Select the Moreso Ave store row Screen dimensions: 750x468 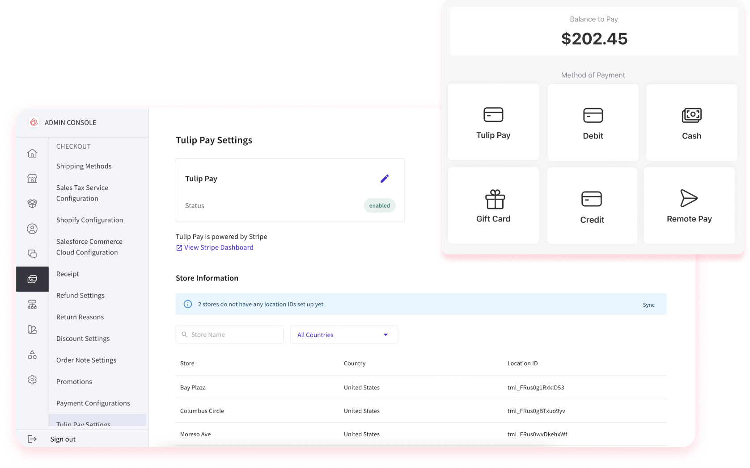pyautogui.click(x=421, y=434)
